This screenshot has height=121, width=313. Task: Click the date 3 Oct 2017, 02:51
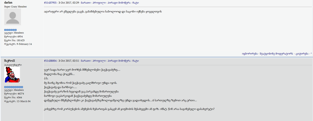(69, 61)
